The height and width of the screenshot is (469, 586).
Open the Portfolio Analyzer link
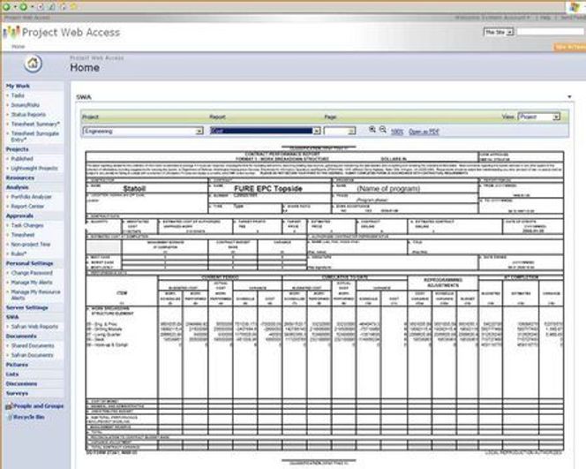31,197
